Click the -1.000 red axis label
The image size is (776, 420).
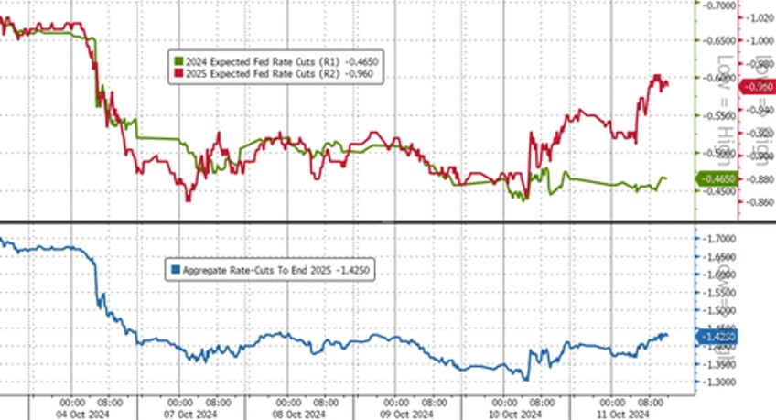point(760,40)
